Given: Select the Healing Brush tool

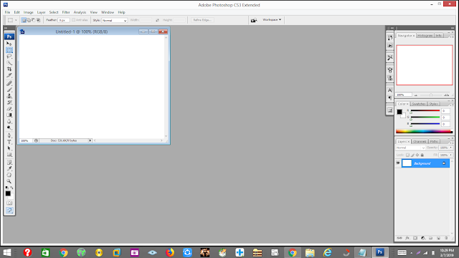Looking at the screenshot, I should click(x=9, y=84).
